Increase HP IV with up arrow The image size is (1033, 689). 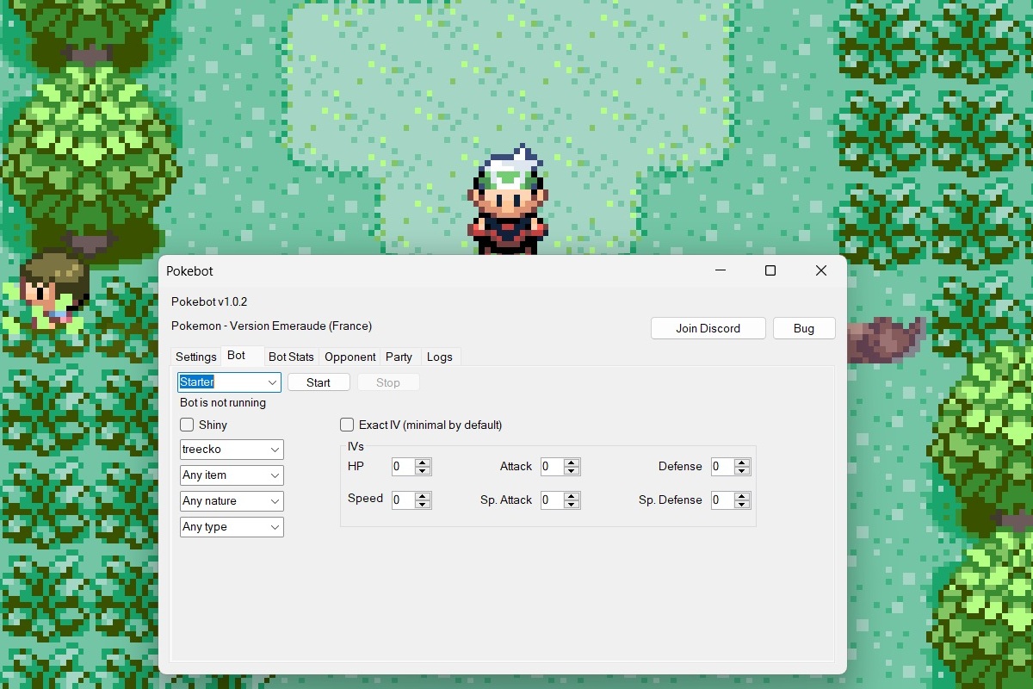[423, 462]
